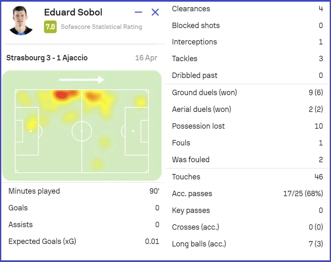
Task: Select the Clearances stat row
Action: (x=248, y=9)
